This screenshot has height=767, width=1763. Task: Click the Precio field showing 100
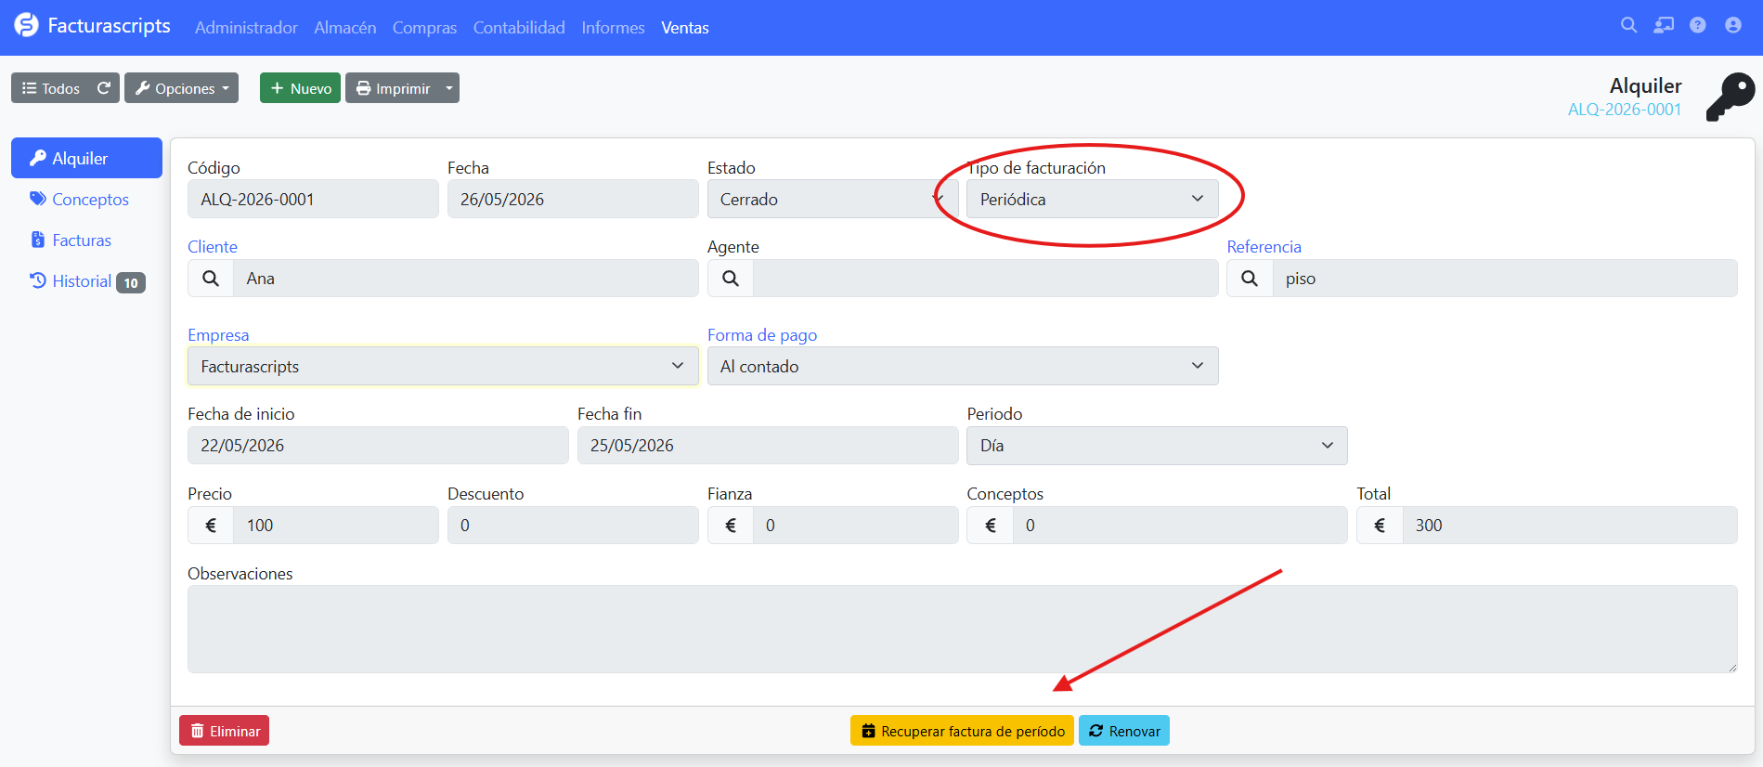pos(335,526)
